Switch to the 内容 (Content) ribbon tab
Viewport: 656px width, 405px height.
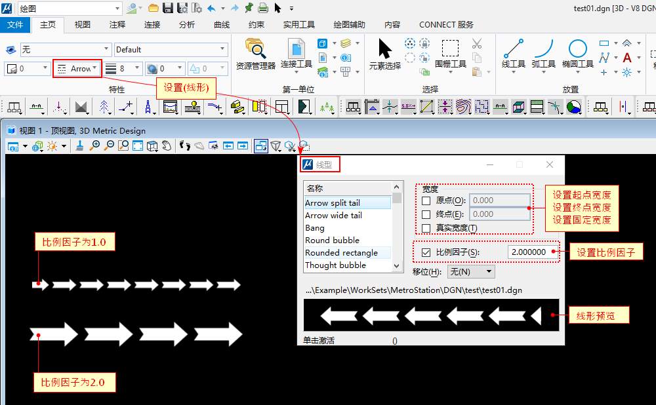(x=392, y=25)
